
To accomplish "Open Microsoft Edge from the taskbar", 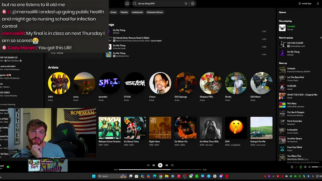I will tap(154, 176).
